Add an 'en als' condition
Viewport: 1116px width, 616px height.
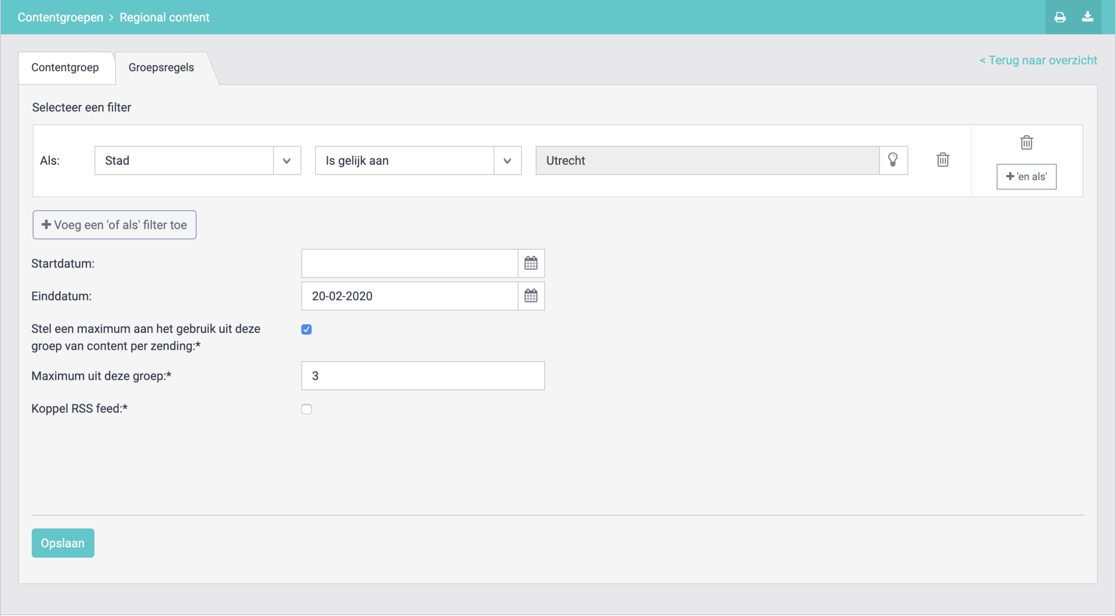(x=1026, y=176)
